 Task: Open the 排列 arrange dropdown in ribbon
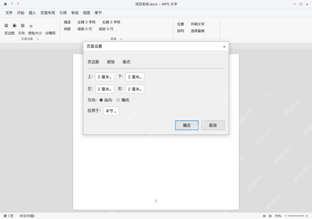pos(180,31)
